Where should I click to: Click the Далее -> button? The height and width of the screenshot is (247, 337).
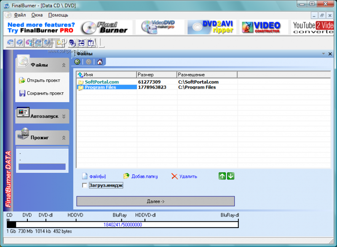pyautogui.click(x=155, y=201)
